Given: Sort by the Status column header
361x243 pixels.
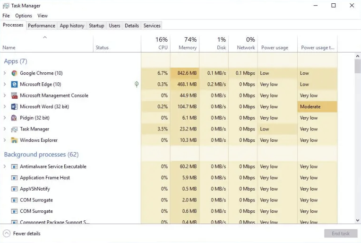Looking at the screenshot, I should pos(117,44).
